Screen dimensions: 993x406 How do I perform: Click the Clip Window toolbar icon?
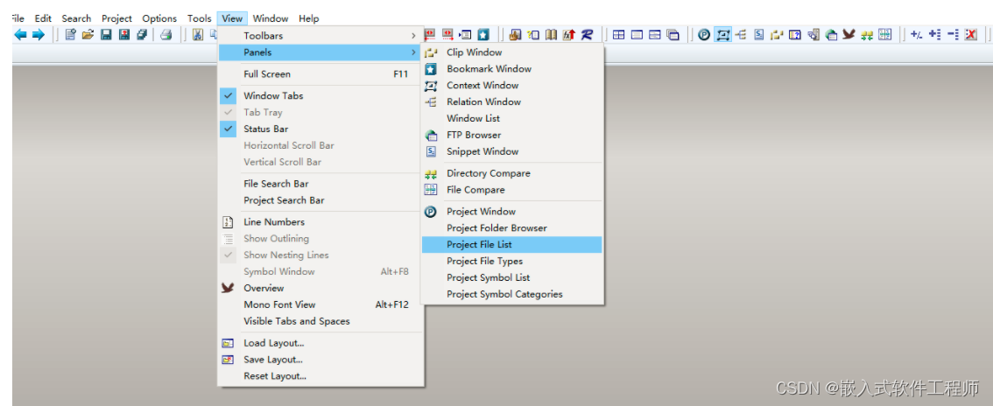tap(777, 35)
